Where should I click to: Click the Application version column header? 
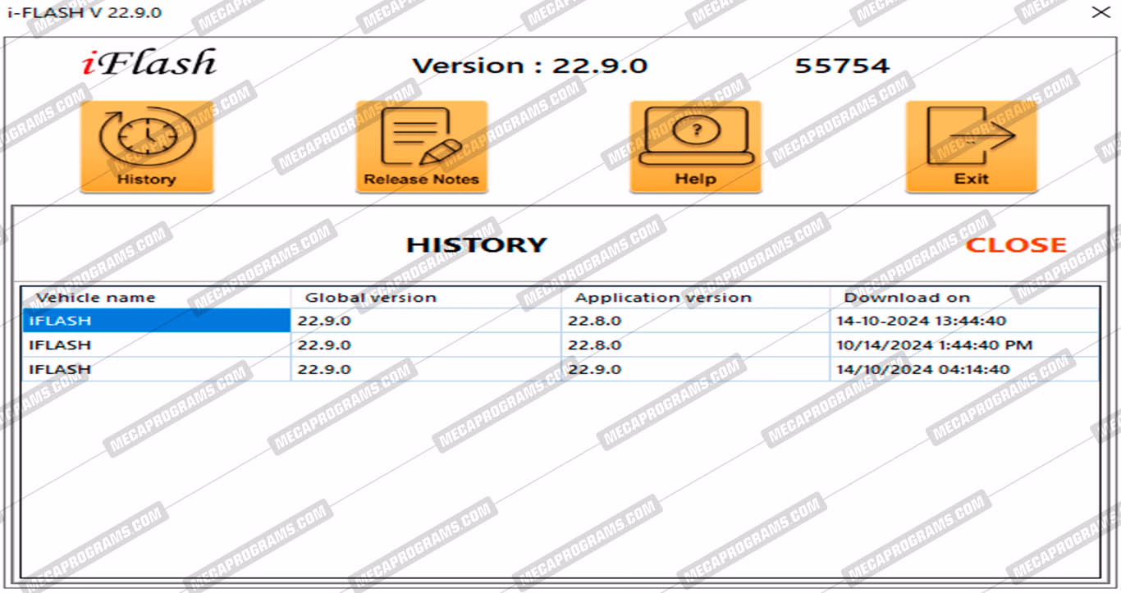tap(662, 298)
